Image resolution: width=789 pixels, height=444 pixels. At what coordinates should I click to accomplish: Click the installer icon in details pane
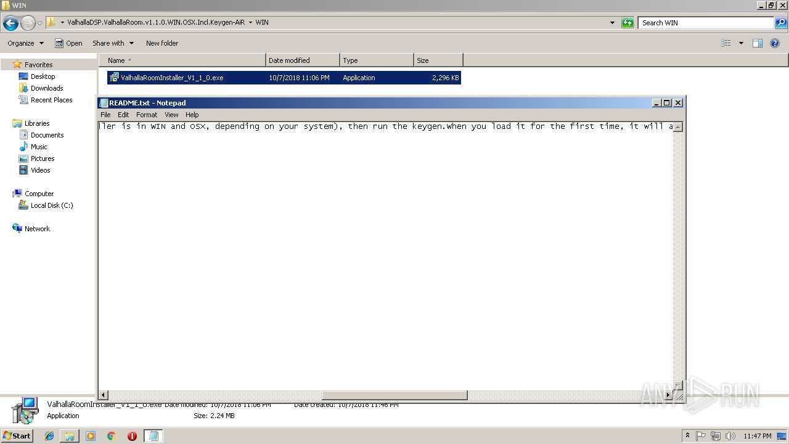coord(25,411)
